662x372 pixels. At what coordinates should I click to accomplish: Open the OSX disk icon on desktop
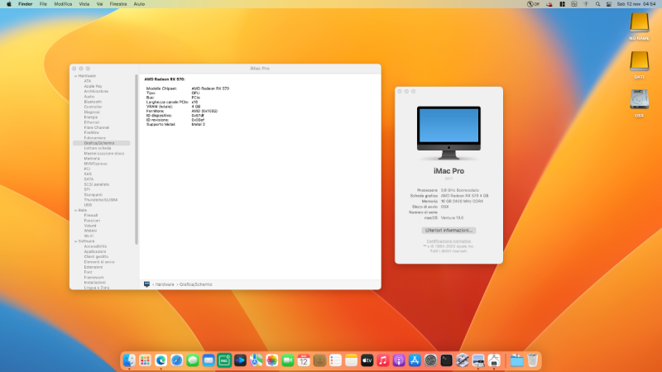tap(639, 100)
